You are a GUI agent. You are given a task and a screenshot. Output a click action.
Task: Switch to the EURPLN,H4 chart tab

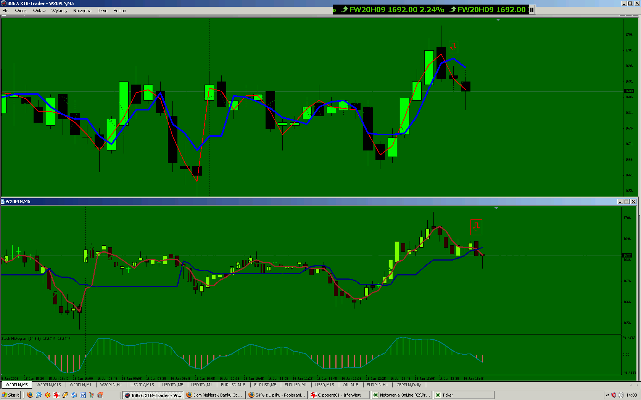[x=377, y=385]
